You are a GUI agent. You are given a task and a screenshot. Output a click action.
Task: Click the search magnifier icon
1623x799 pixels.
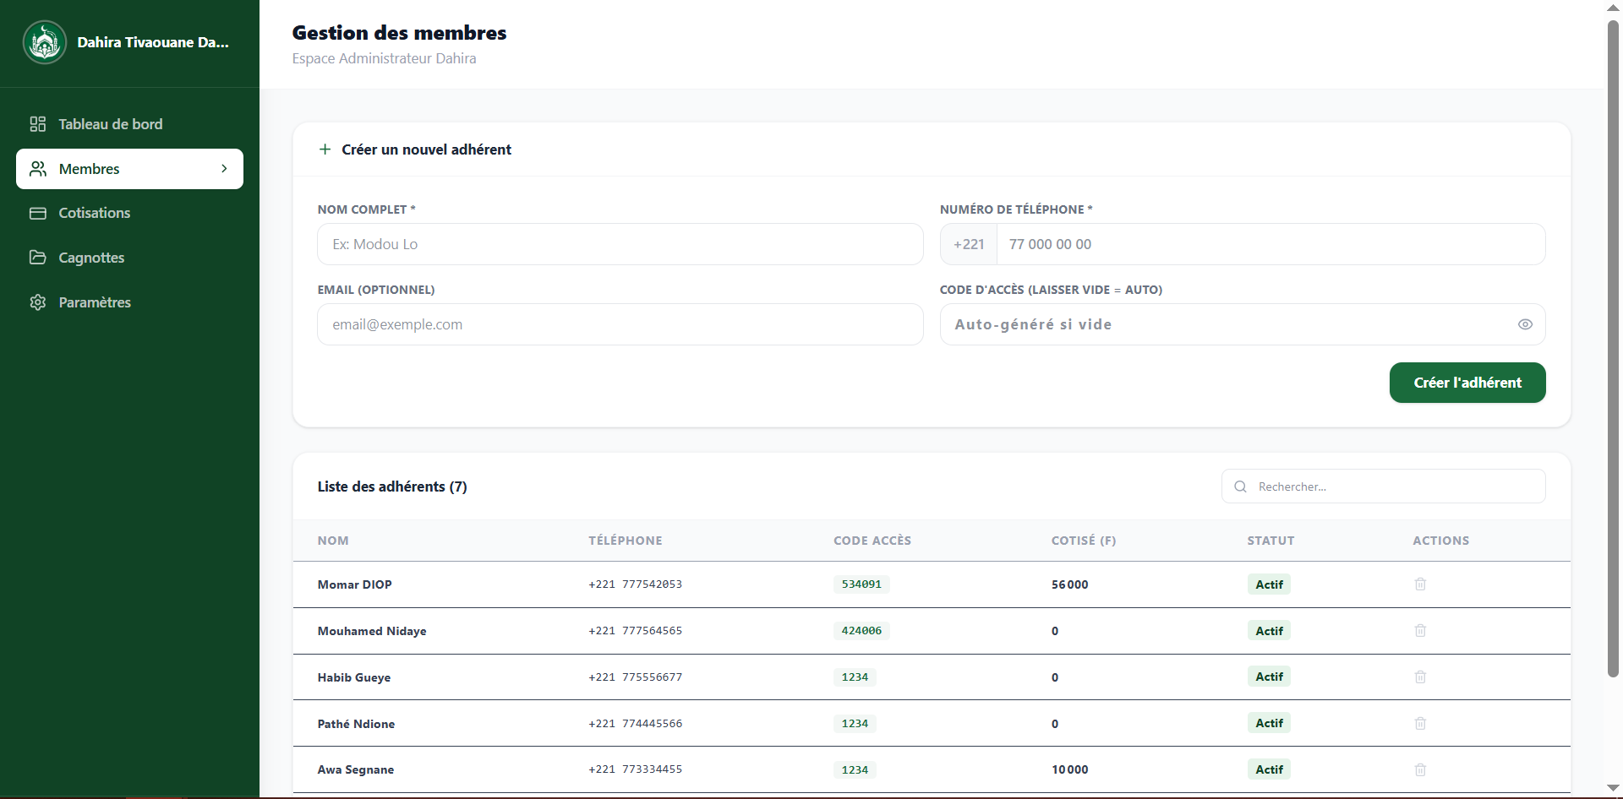(1240, 486)
